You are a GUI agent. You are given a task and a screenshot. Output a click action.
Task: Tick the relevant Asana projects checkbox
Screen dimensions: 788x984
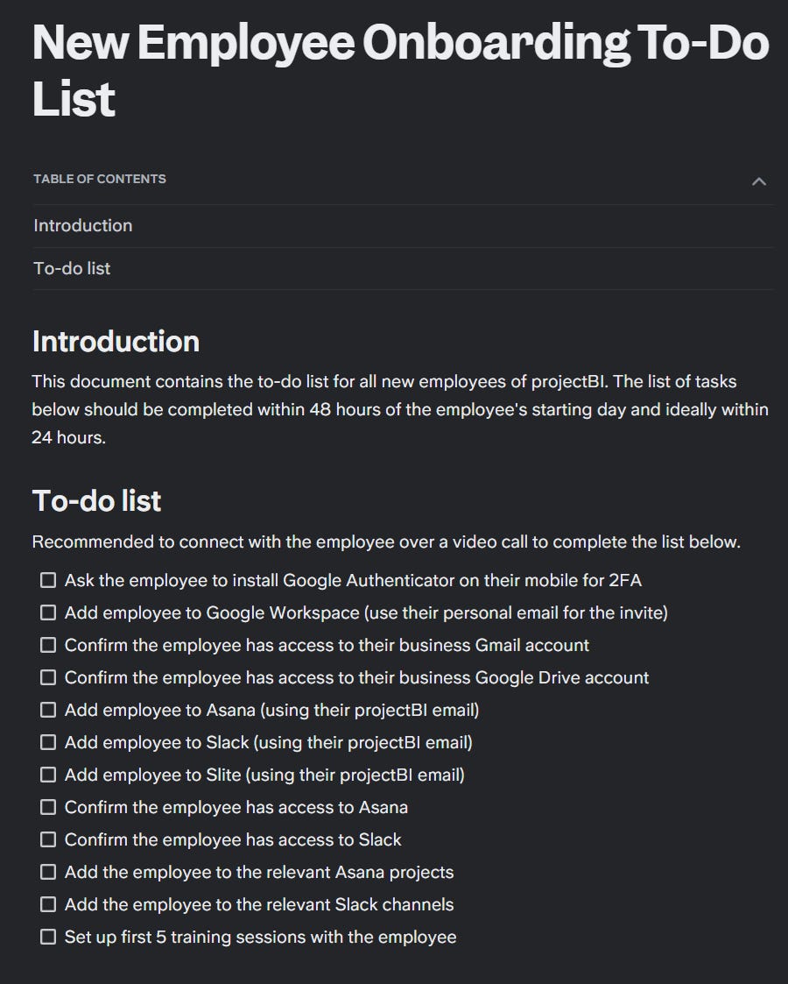[48, 872]
